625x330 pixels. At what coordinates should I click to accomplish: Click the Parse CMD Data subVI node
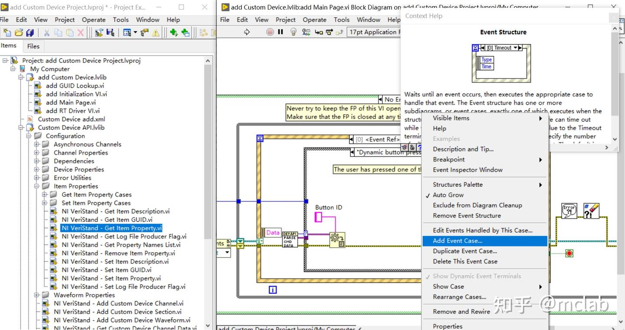(289, 239)
